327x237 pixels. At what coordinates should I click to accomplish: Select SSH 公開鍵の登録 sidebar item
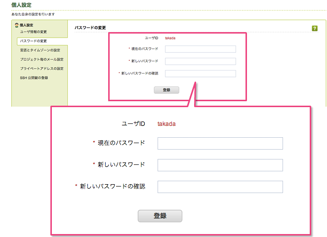pyautogui.click(x=34, y=78)
